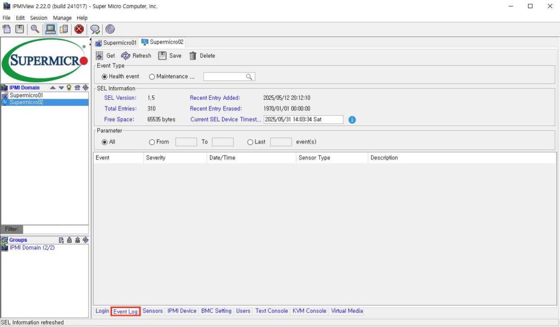The height and width of the screenshot is (327, 560).
Task: Choose the Last parameter radio button
Action: [250, 142]
